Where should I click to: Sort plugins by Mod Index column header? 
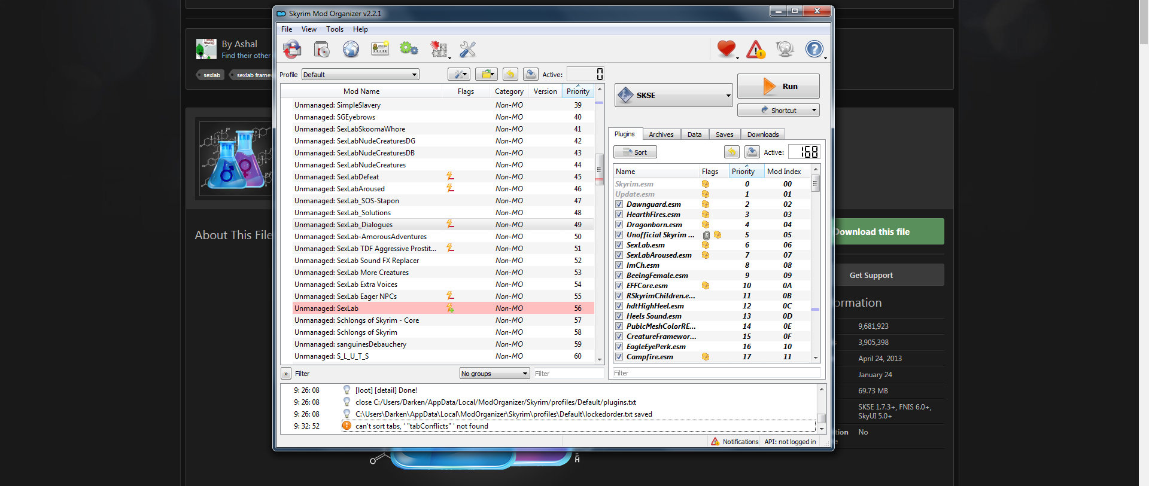tap(785, 172)
